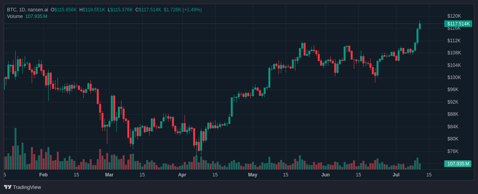Viewport: 478px width, 194px height.
Task: Click the $100K price axis label
Action: click(454, 77)
